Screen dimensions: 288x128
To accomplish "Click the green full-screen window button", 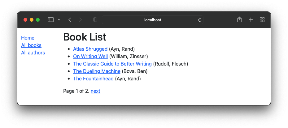I will 38,20.
